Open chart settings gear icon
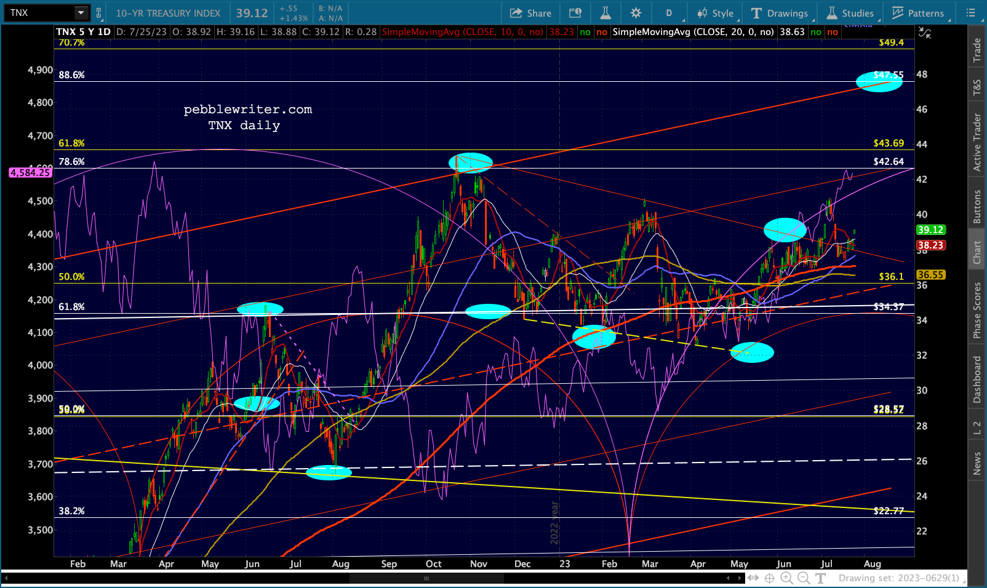 click(x=636, y=13)
